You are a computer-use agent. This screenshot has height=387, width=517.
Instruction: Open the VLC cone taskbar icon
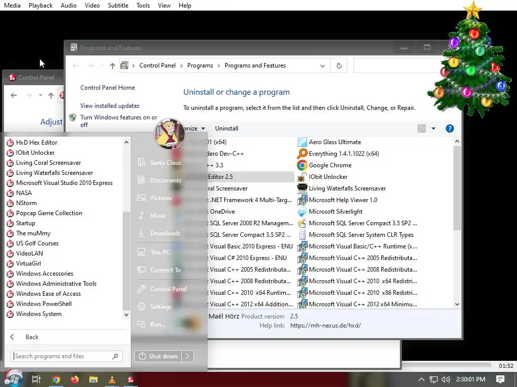(x=112, y=379)
